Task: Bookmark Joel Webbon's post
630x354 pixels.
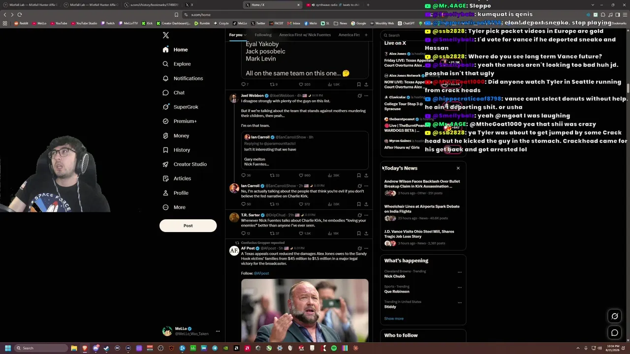Action: pos(359,175)
